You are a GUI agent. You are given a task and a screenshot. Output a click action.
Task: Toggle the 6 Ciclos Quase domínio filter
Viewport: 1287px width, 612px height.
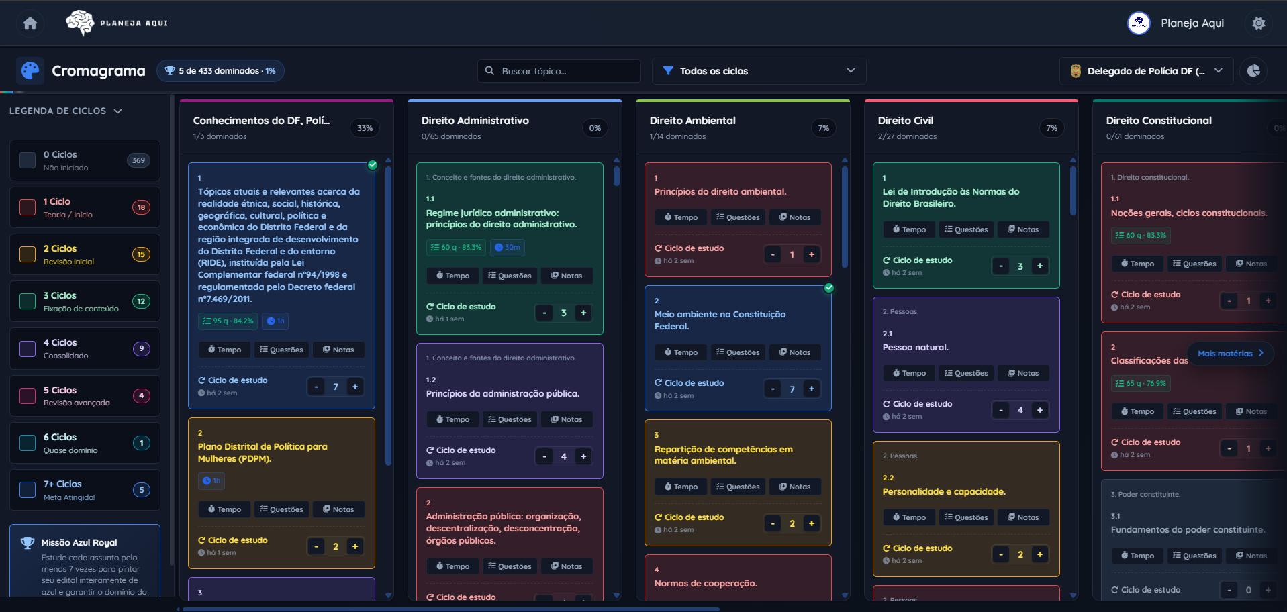(85, 443)
